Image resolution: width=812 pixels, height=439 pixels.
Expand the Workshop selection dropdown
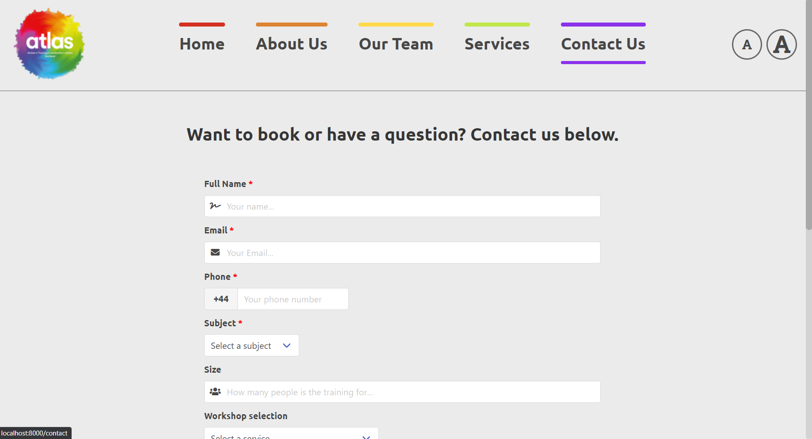click(291, 433)
